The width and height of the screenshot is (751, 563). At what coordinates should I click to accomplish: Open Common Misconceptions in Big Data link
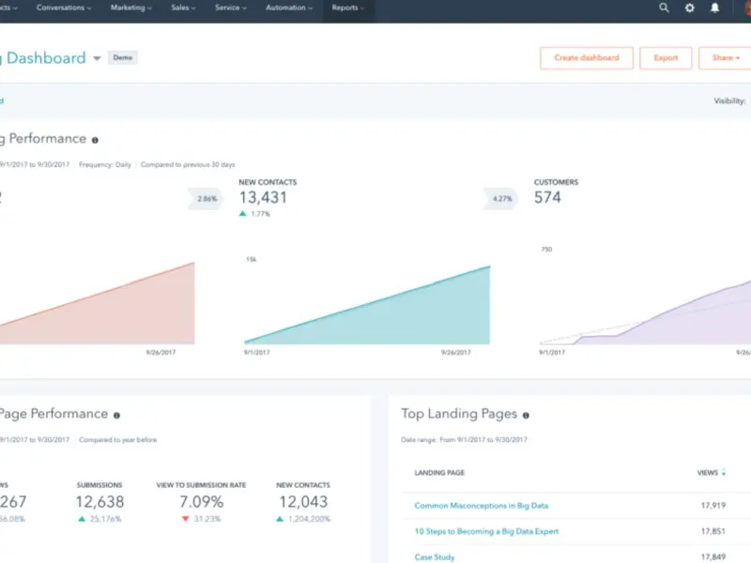point(482,506)
